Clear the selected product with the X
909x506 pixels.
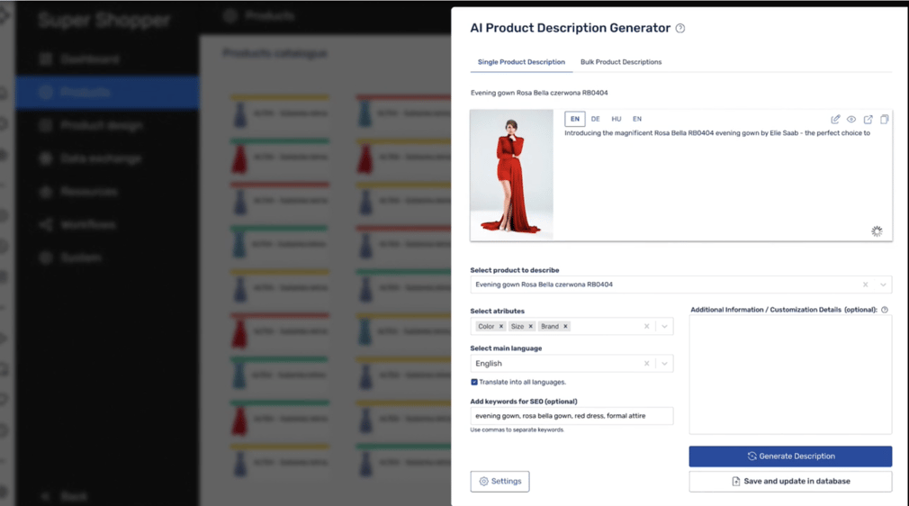pos(866,285)
